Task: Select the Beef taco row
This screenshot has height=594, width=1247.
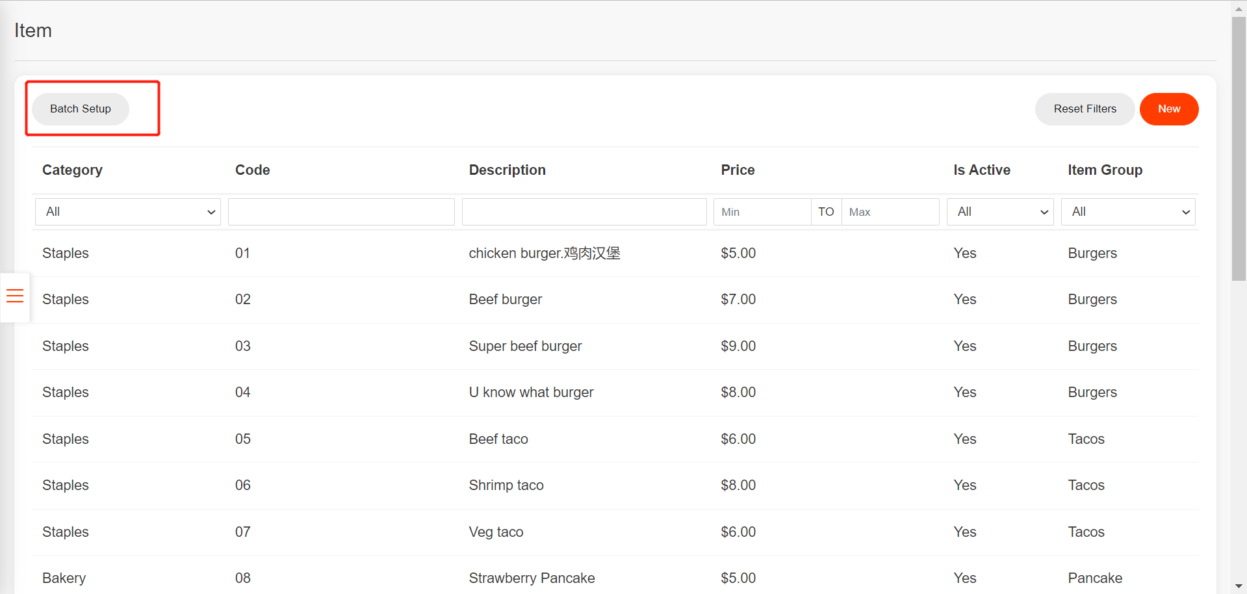Action: 498,439
